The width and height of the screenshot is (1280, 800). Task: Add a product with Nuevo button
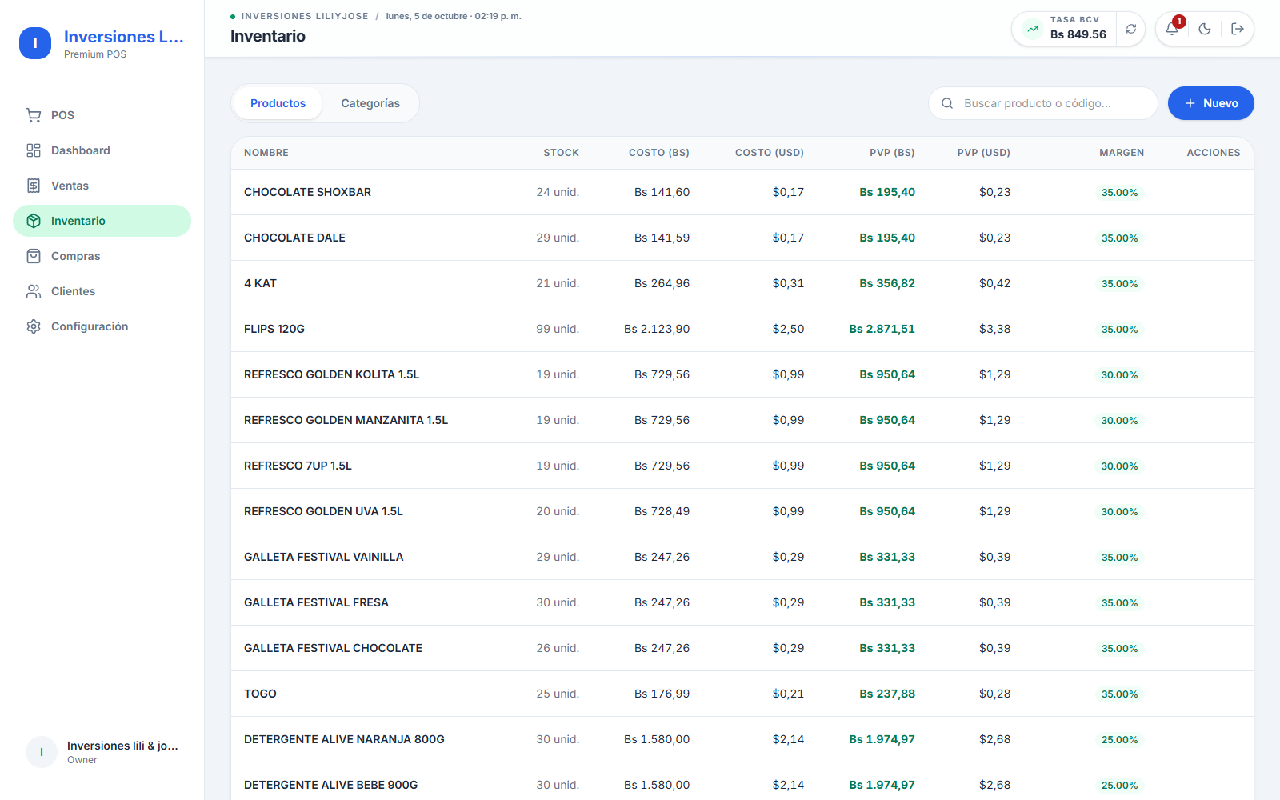[1210, 103]
